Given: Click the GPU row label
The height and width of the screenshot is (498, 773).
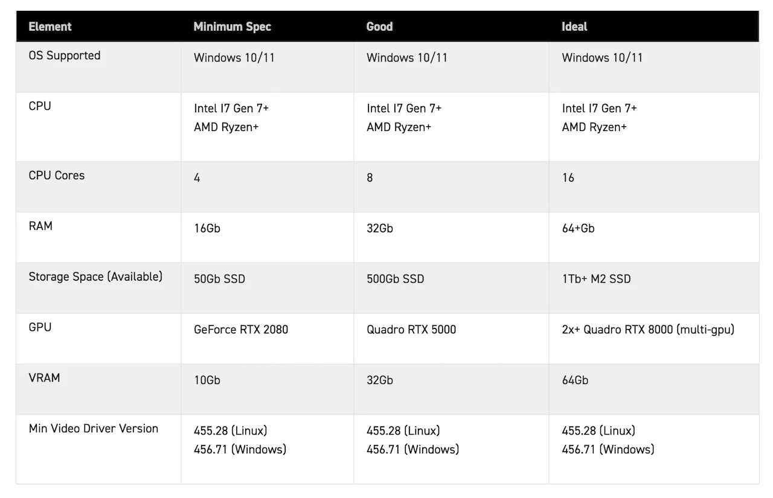Looking at the screenshot, I should 40,328.
